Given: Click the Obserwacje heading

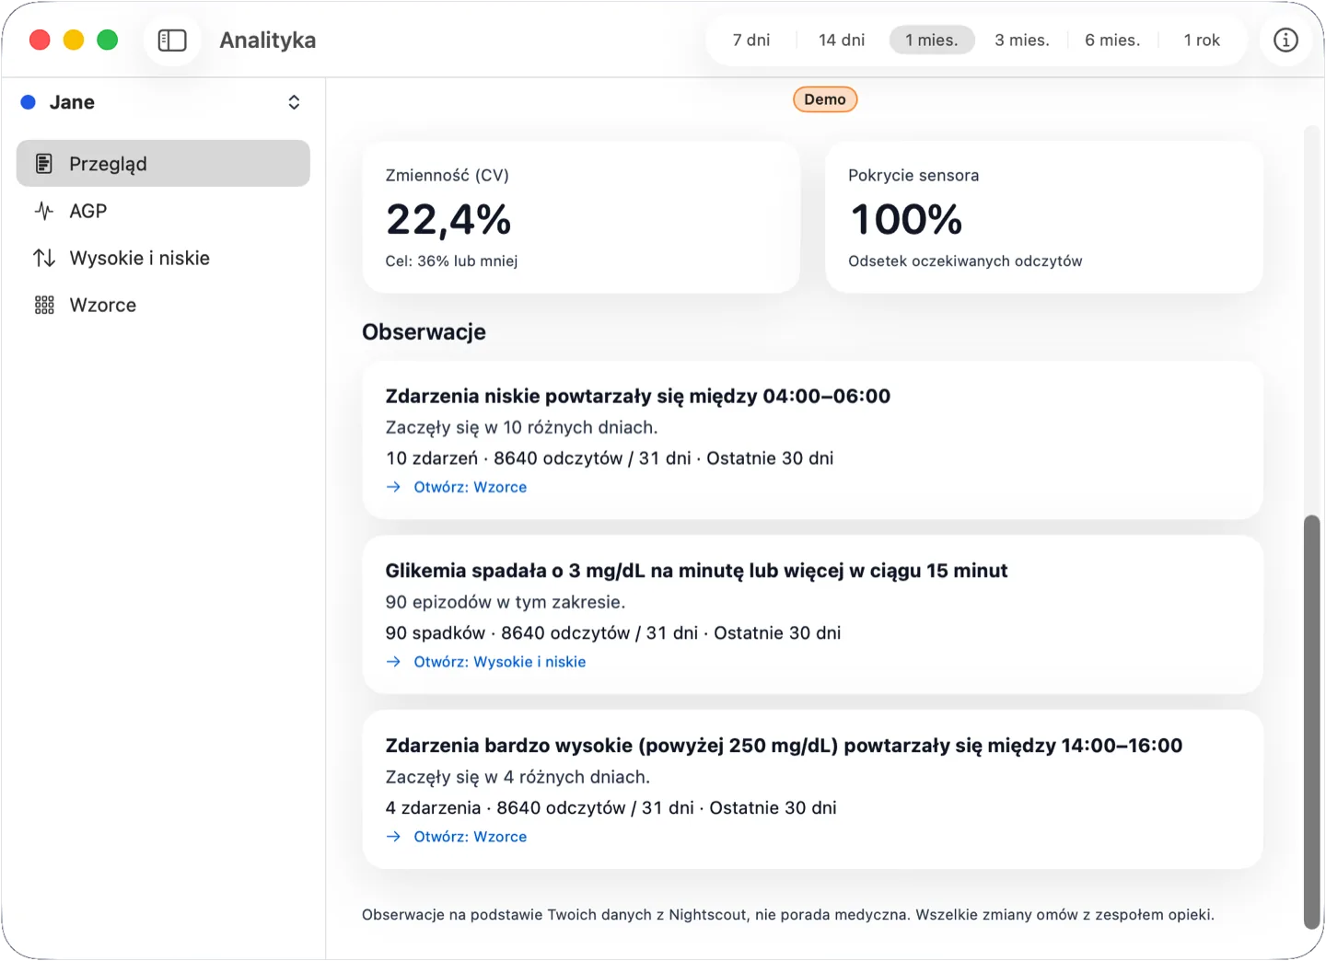Looking at the screenshot, I should pos(424,332).
